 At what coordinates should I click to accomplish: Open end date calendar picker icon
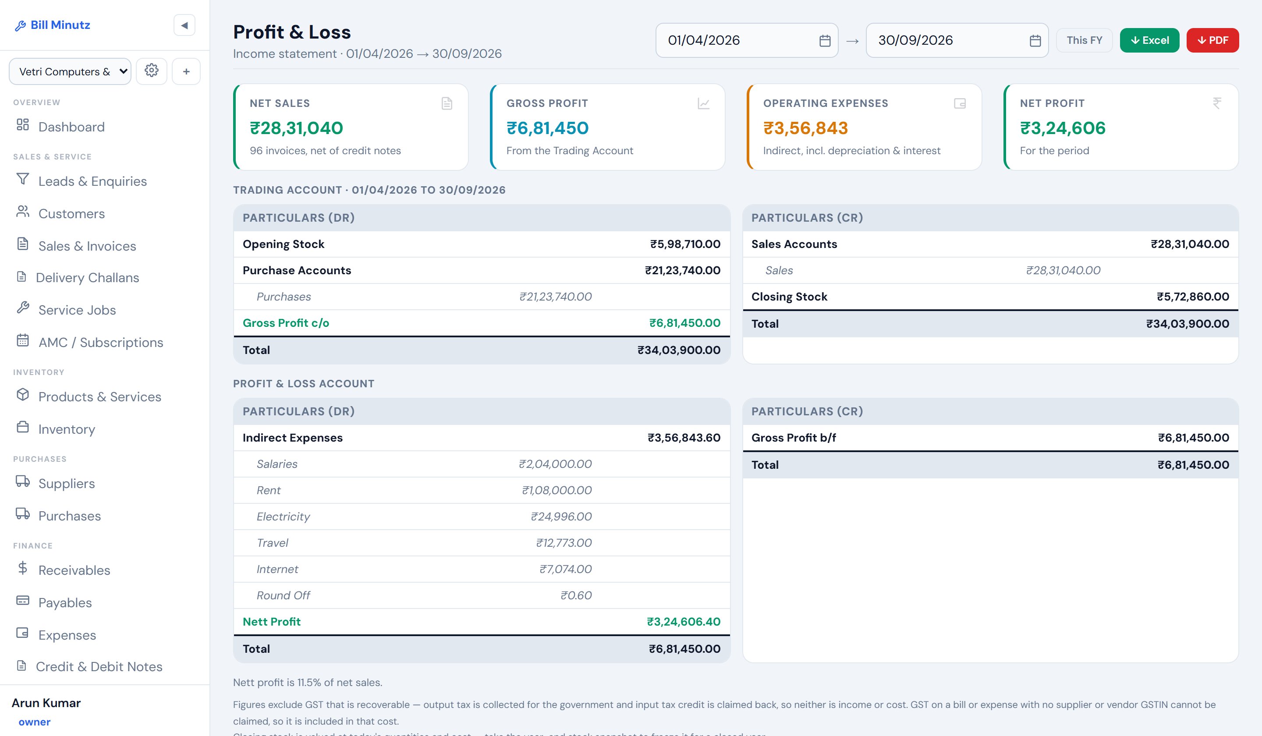coord(1035,41)
